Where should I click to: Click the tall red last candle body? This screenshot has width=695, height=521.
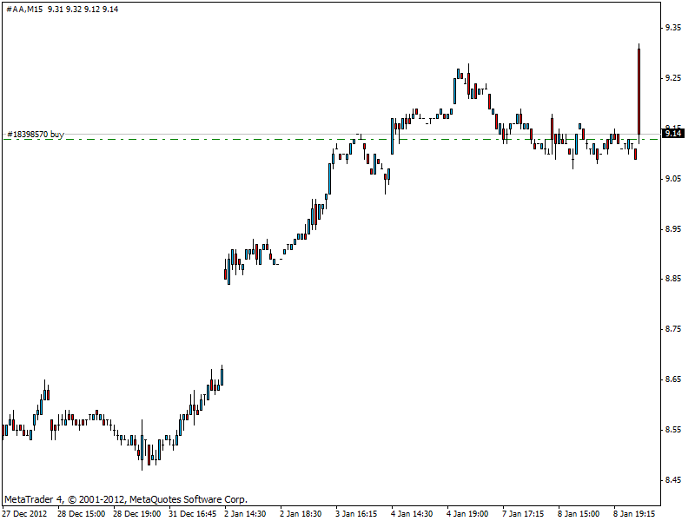point(639,91)
